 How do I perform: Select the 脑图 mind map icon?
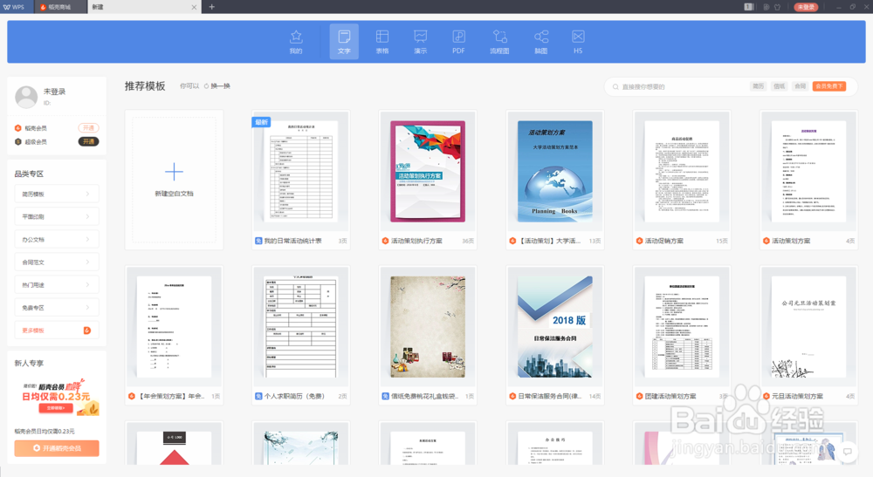click(x=540, y=42)
